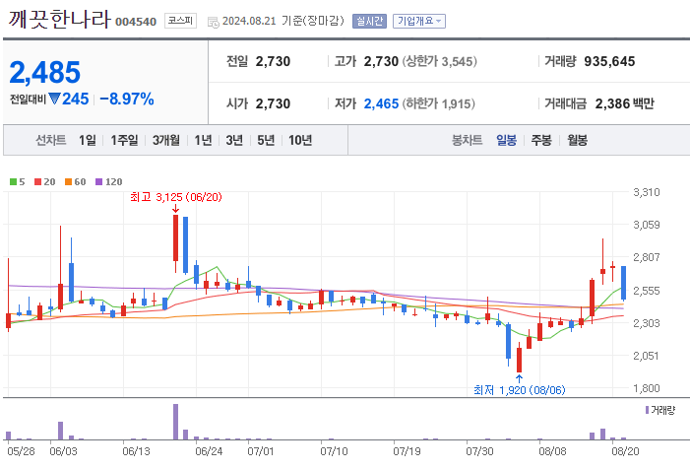Click the 거래량 935,645 volume value
This screenshot has width=690, height=470.
click(x=609, y=61)
